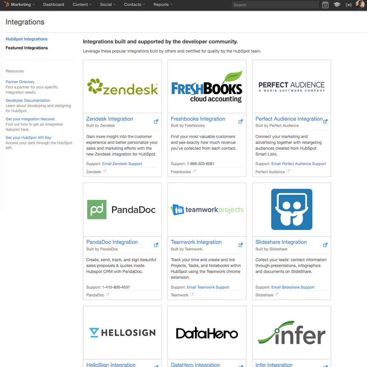Click Freshbooks support number 1-866-303-6061
This screenshot has height=367, width=367.
tap(201, 163)
